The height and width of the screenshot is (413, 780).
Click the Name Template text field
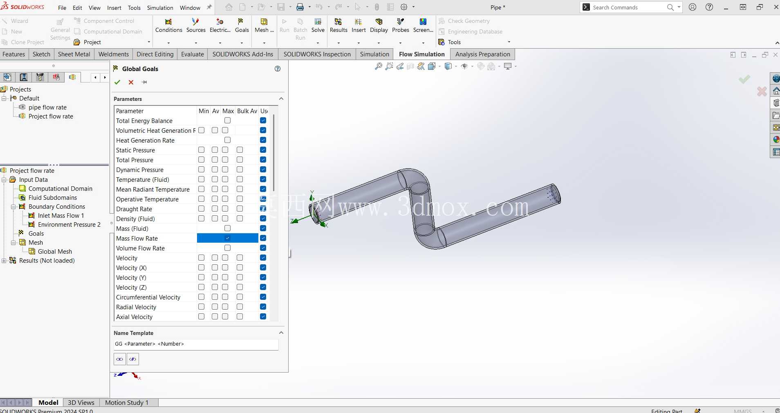(x=196, y=344)
